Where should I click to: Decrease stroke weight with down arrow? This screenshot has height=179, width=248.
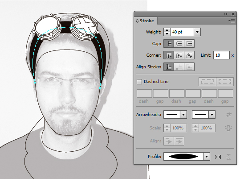click(167, 34)
